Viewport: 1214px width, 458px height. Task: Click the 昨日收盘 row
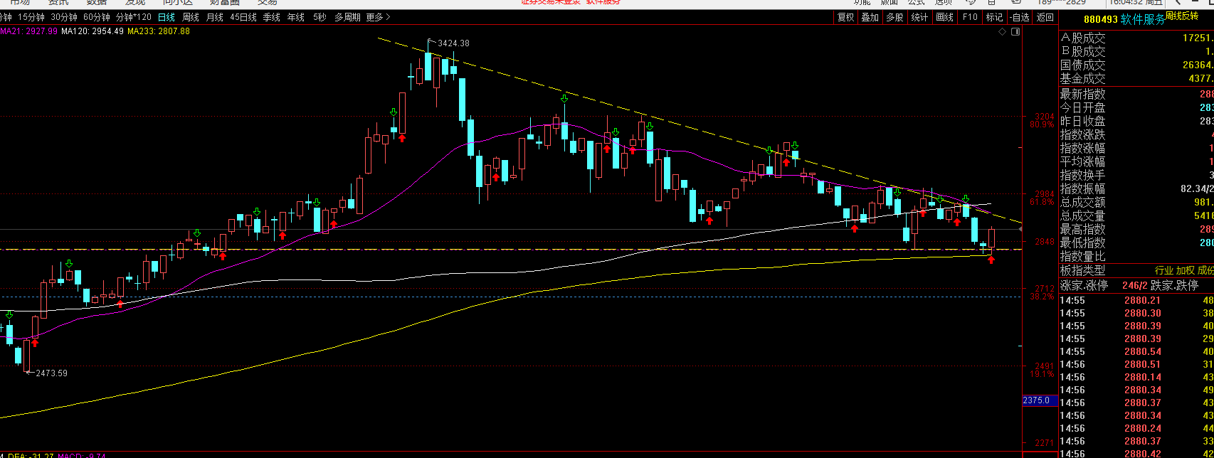pyautogui.click(x=1136, y=121)
